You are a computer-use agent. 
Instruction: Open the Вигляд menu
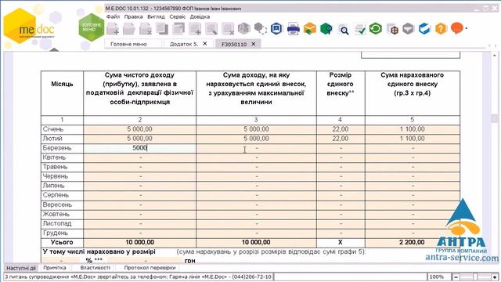coord(156,16)
